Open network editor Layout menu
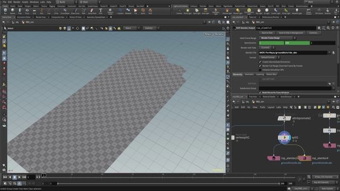This screenshot has height=191, width=340. pyautogui.click(x=270, y=107)
